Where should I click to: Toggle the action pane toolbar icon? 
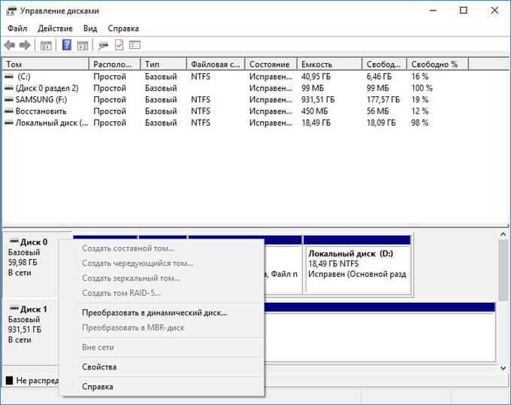[83, 45]
